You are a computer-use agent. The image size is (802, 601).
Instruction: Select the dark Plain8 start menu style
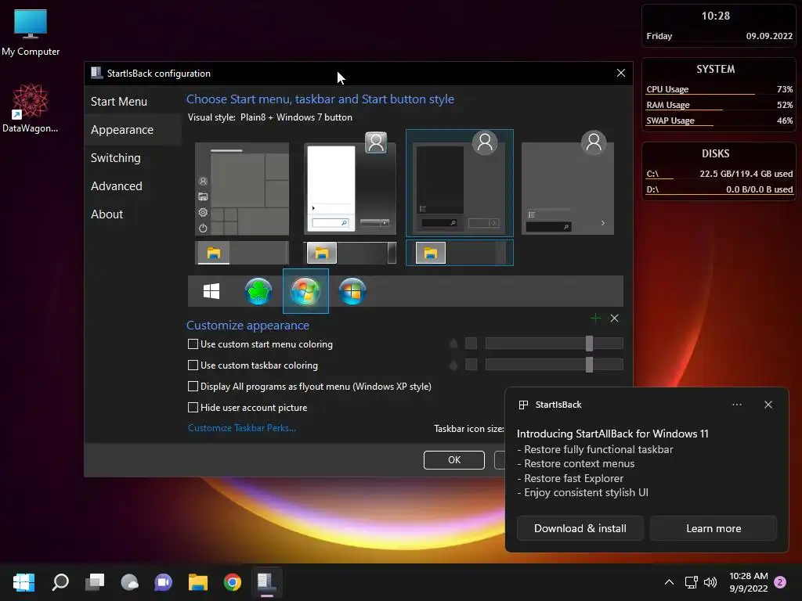(459, 183)
